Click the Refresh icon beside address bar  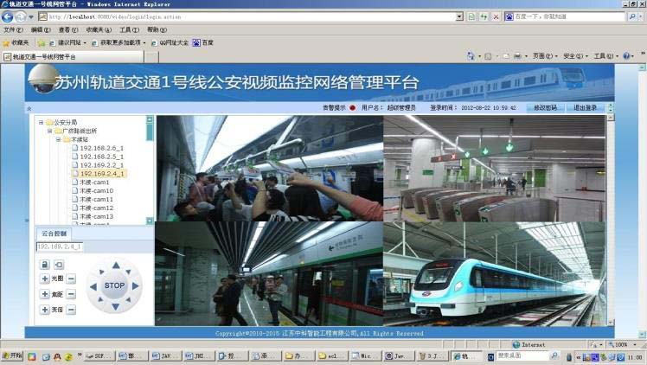[484, 17]
